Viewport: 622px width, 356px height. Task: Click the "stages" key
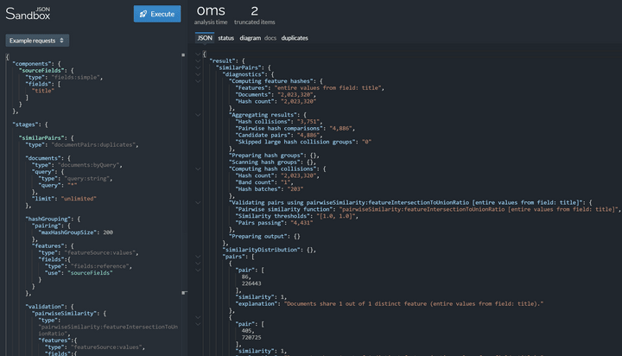click(24, 124)
